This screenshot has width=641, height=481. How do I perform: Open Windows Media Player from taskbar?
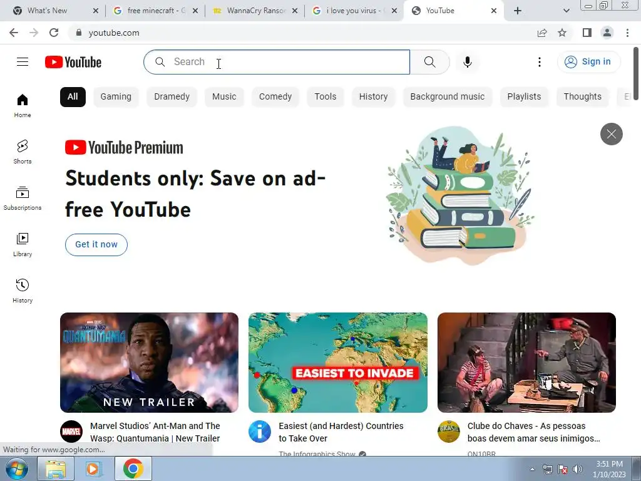pos(94,468)
